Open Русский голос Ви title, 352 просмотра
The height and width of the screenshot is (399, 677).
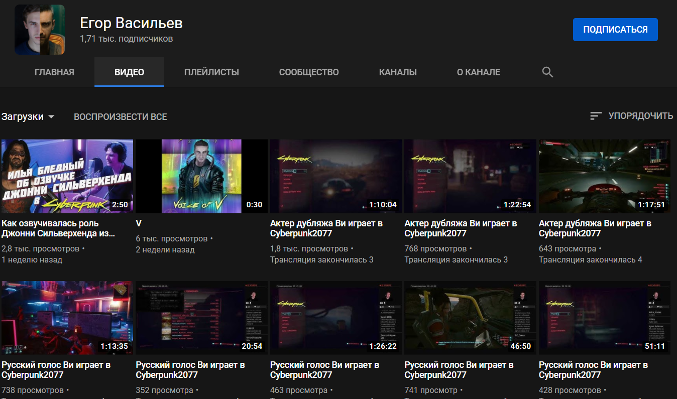(190, 370)
